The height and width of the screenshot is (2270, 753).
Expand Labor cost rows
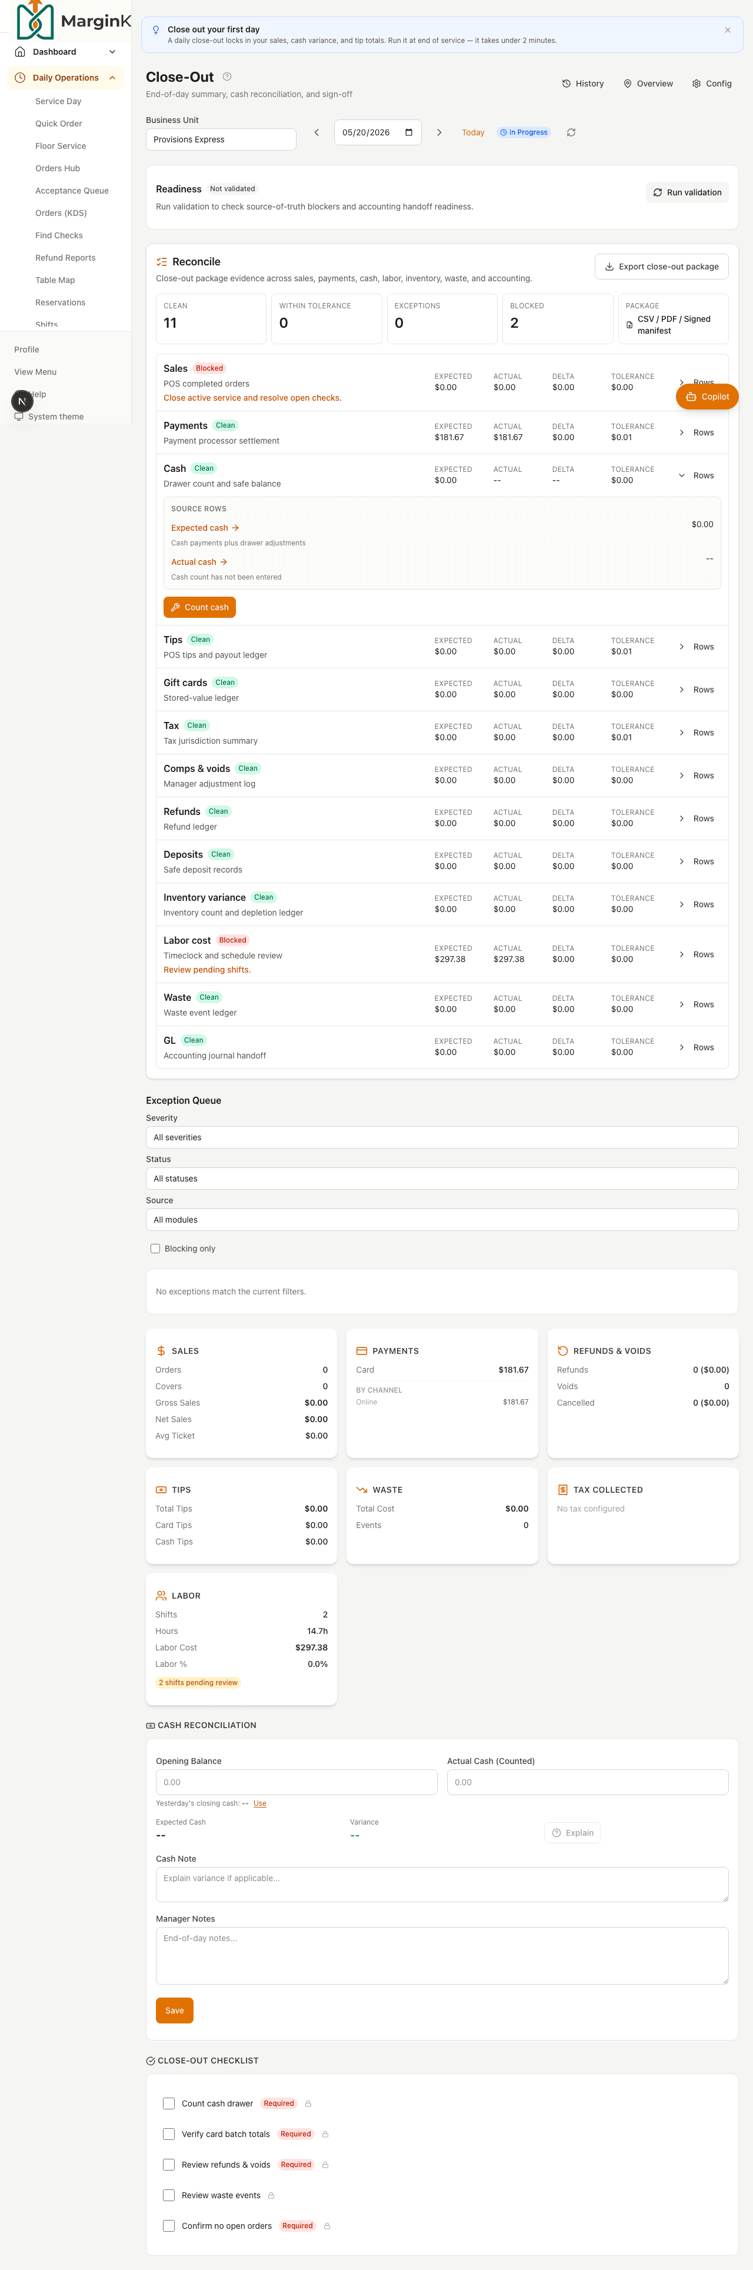pos(696,954)
